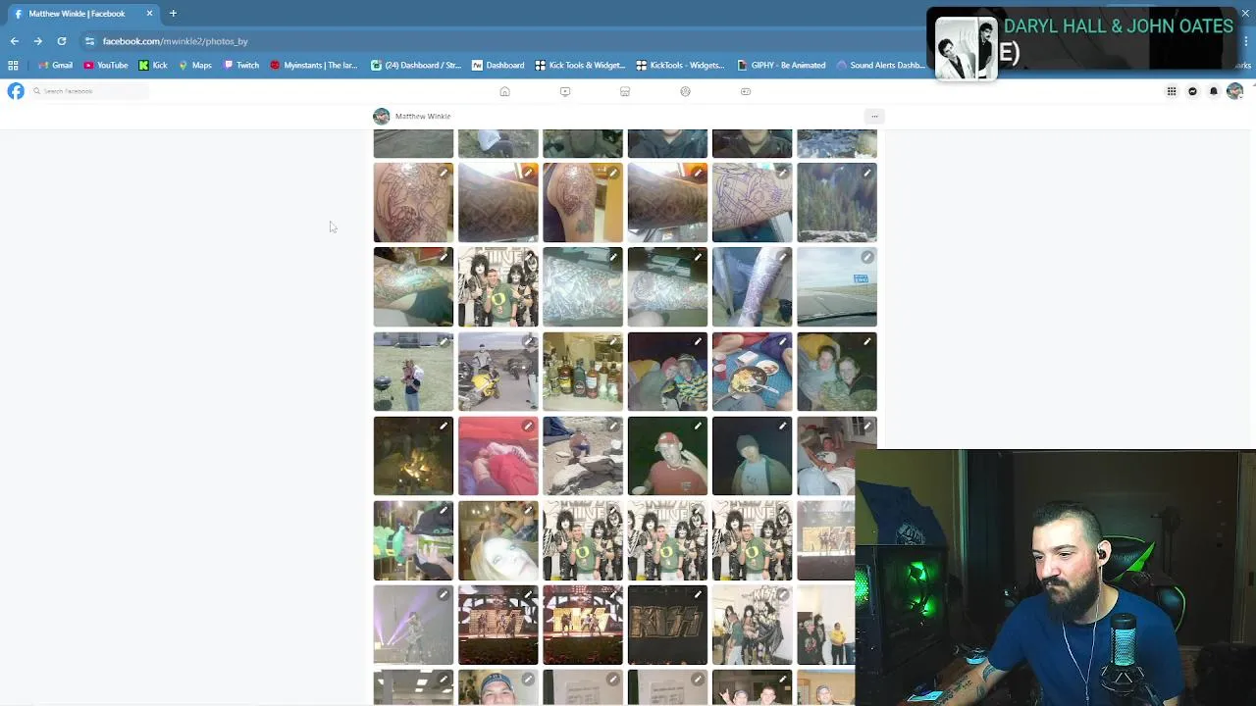Edit the food plate photo via pencil
The image size is (1256, 706).
click(x=782, y=342)
